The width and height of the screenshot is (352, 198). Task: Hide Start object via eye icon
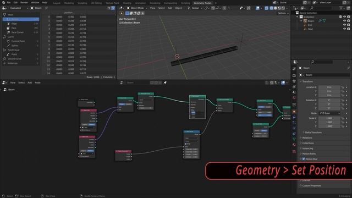point(345,29)
